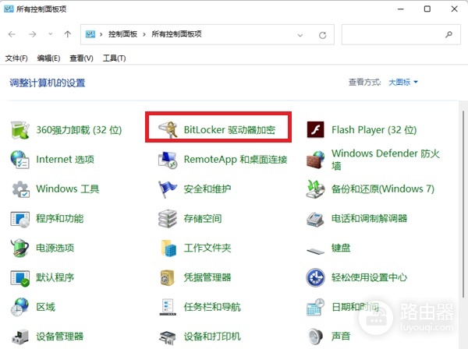Open 电源选项 battery icon
The height and width of the screenshot is (349, 468).
coord(20,248)
